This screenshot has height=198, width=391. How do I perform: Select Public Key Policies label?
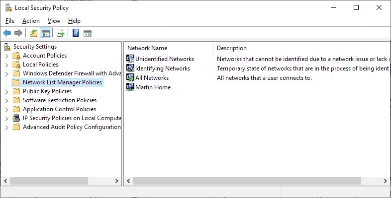pos(47,91)
